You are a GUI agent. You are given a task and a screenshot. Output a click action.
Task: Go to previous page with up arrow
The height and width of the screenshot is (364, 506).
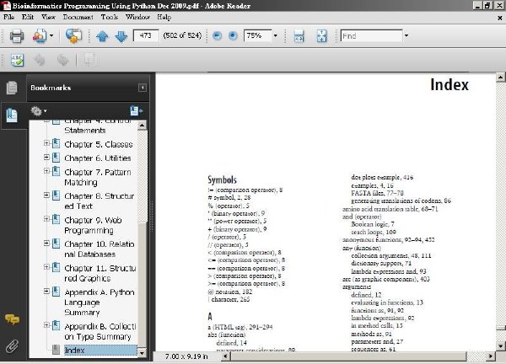(x=102, y=36)
